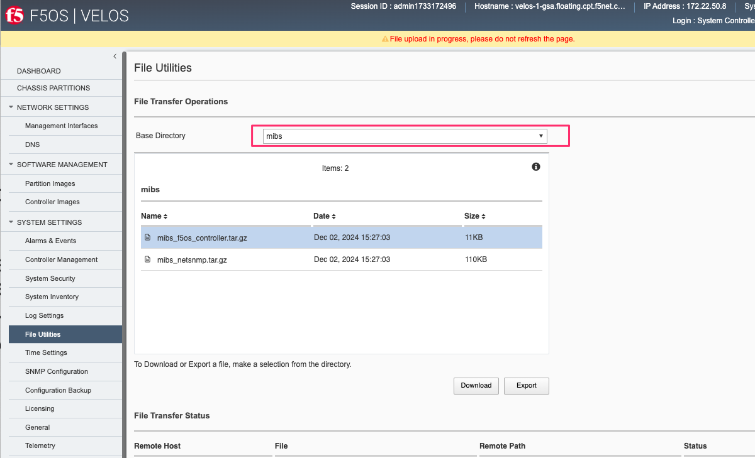Sort file list by Name
This screenshot has width=755, height=458.
pos(154,216)
